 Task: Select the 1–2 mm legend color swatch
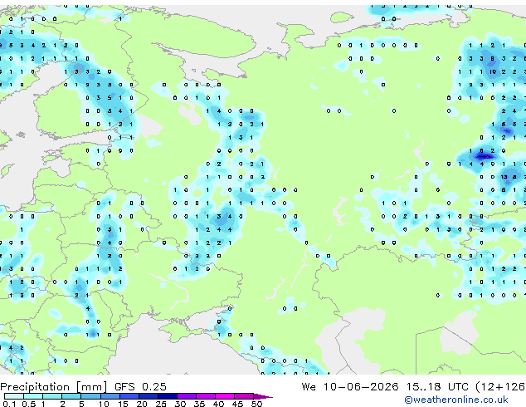coord(52,396)
